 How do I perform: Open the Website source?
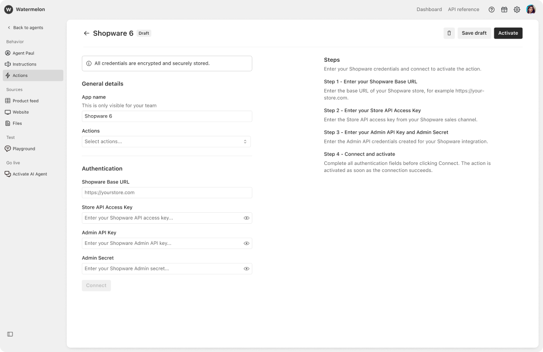coord(33,112)
